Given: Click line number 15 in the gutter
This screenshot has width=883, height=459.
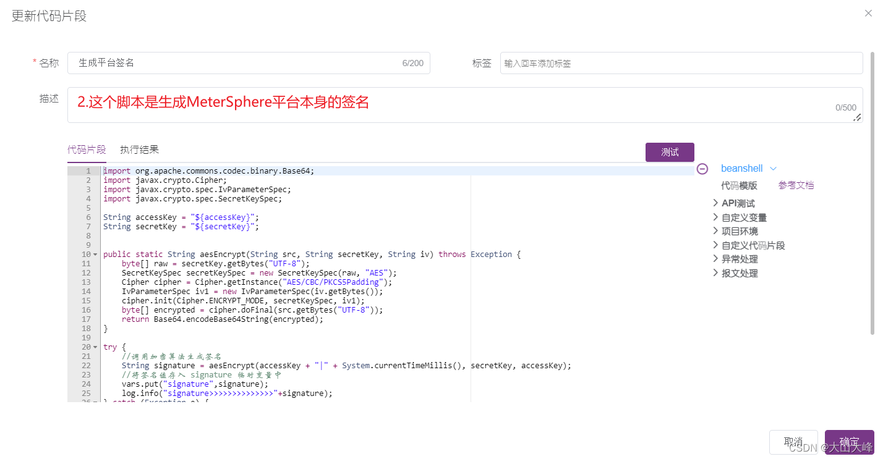Looking at the screenshot, I should point(87,301).
